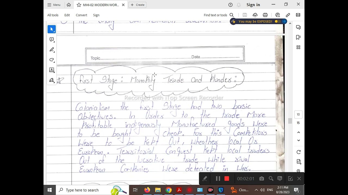Select the freehand draw tool

[52, 60]
